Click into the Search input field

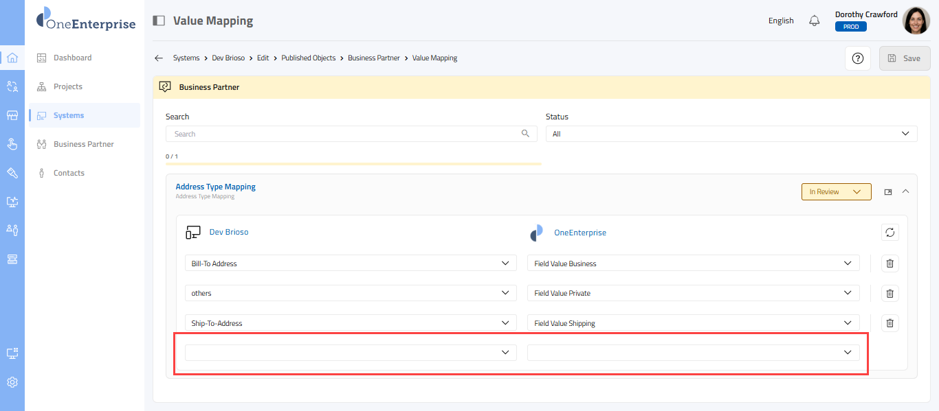point(344,134)
